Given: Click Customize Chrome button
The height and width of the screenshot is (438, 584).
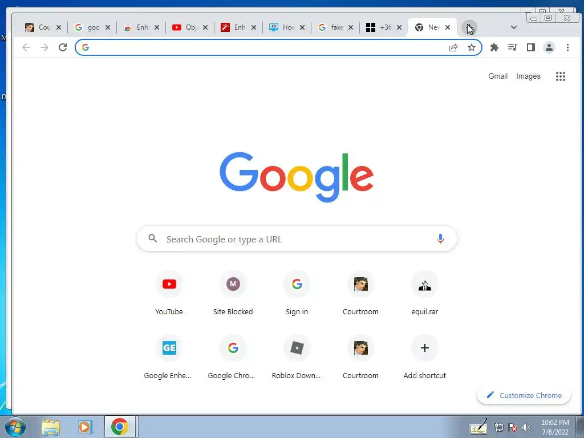Looking at the screenshot, I should [524, 395].
